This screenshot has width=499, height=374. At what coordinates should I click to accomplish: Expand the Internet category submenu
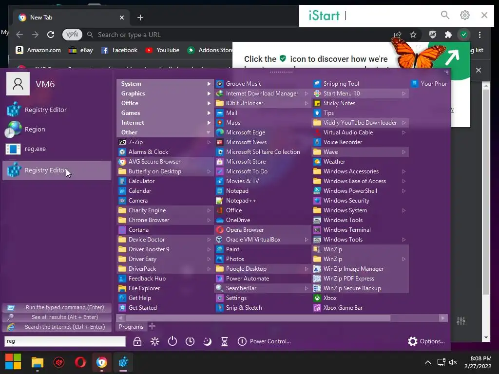[165, 122]
